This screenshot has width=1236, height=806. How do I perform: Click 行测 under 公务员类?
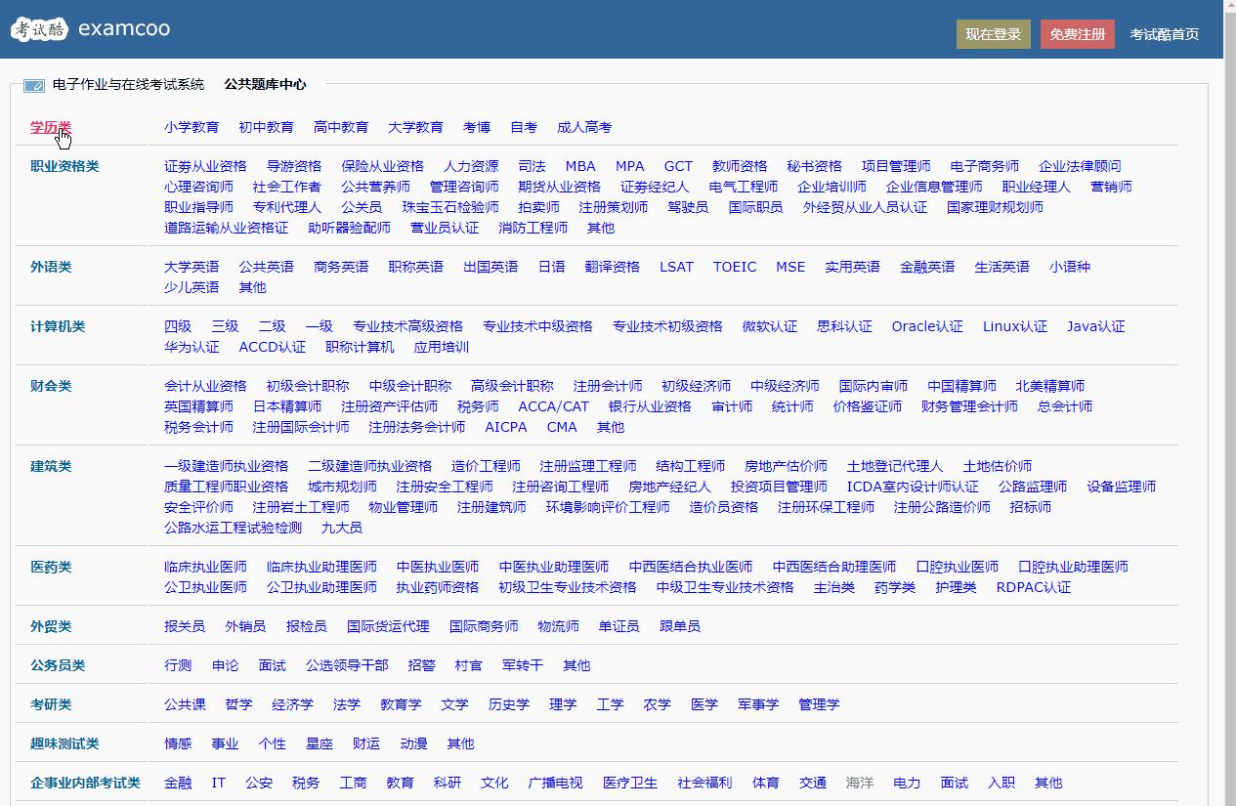tap(176, 664)
